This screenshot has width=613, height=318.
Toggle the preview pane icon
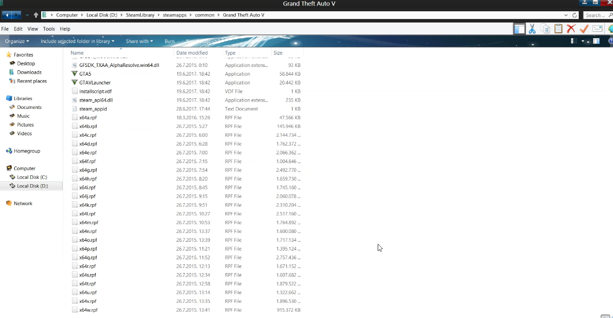(x=596, y=41)
